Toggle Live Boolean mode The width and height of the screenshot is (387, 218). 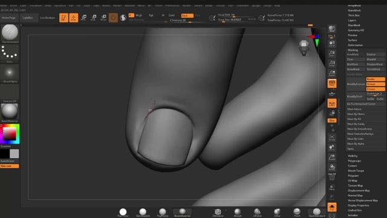pyautogui.click(x=48, y=18)
